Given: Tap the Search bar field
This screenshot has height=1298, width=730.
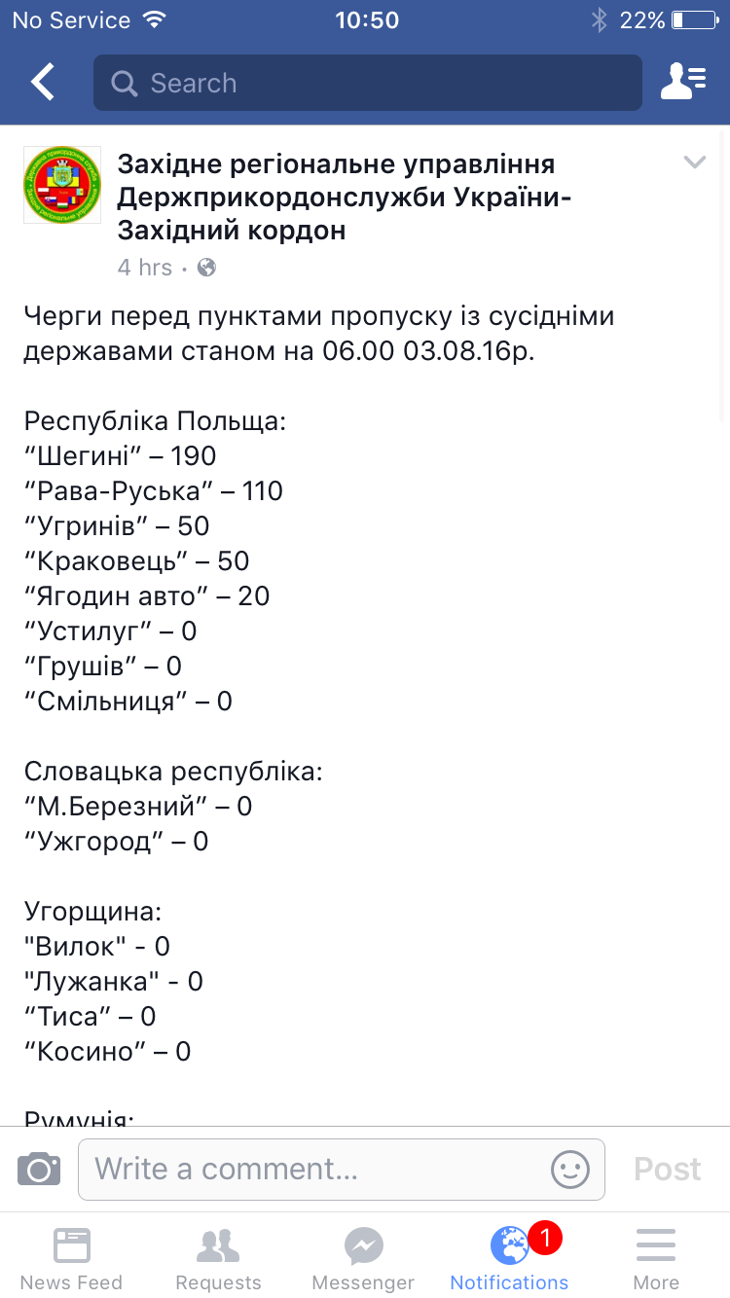Looking at the screenshot, I should (368, 83).
